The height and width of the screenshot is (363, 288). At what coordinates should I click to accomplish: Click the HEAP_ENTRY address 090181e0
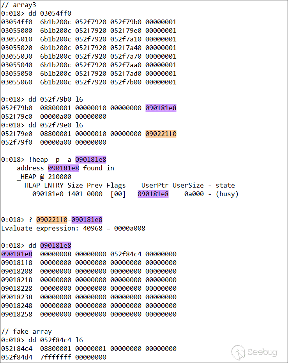[x=48, y=194]
